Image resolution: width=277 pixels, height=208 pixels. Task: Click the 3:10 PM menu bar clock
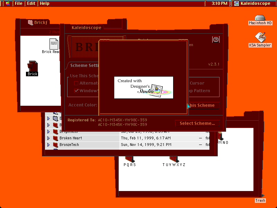tap(220, 3)
